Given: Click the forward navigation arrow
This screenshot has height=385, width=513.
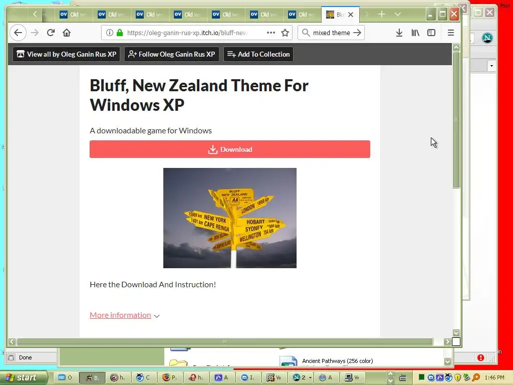Looking at the screenshot, I should coord(35,33).
